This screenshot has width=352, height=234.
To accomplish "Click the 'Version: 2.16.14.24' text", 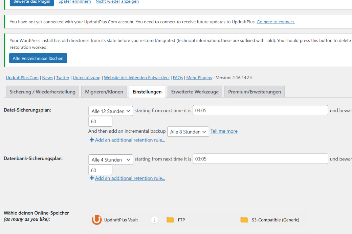I will (234, 78).
